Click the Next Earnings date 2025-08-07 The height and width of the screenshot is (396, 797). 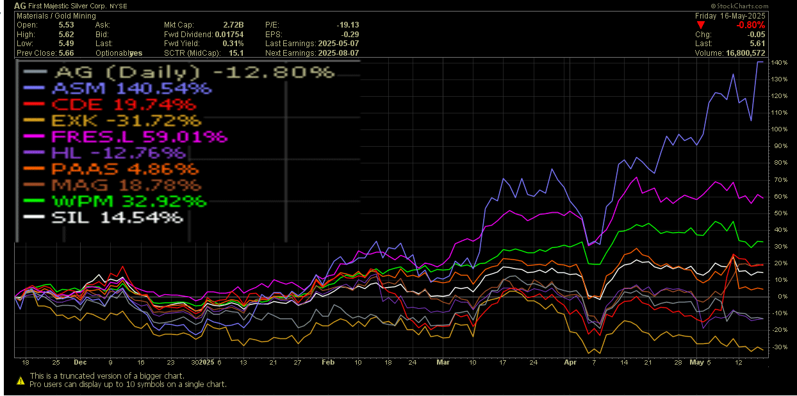point(338,53)
